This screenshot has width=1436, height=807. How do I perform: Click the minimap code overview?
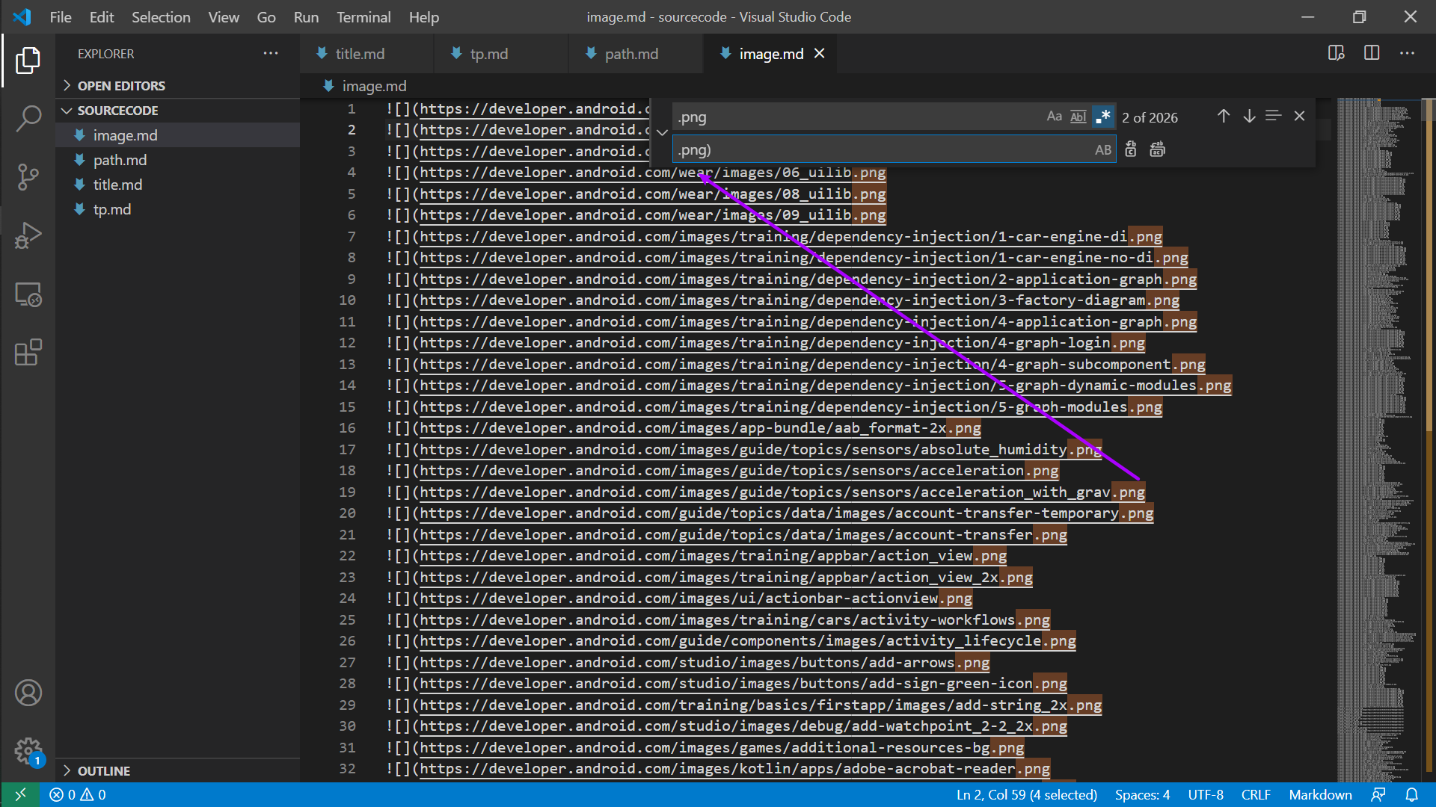[1376, 374]
